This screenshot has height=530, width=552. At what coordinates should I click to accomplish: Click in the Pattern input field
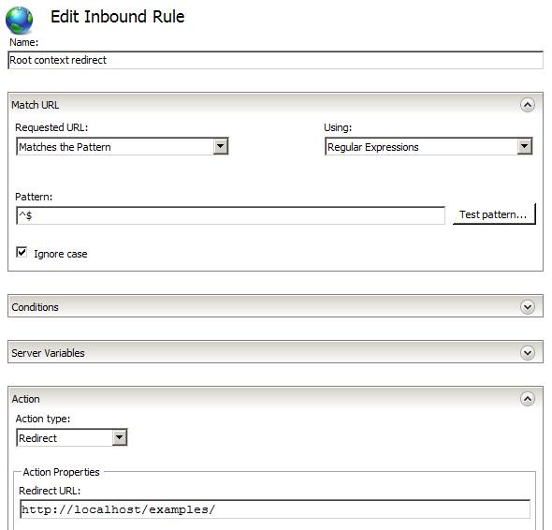(x=230, y=215)
